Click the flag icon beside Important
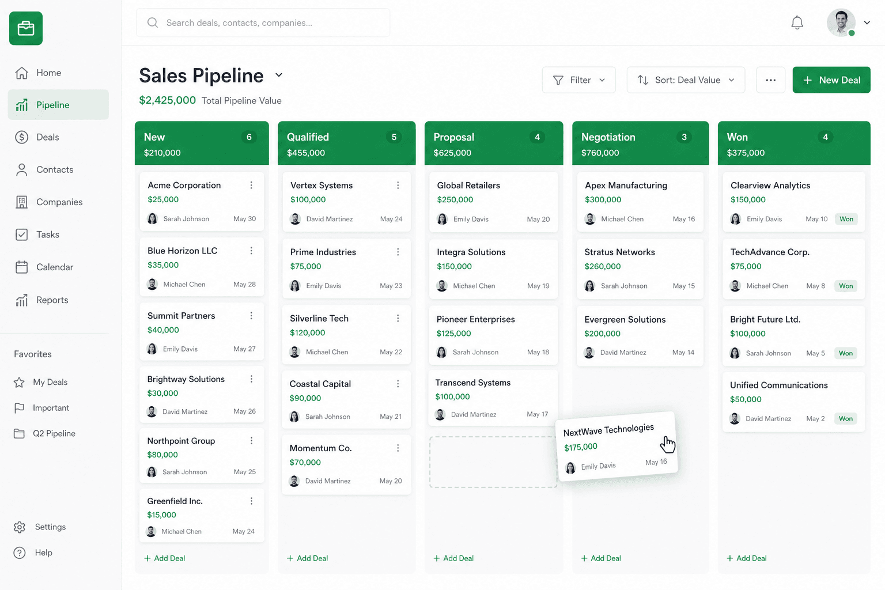The height and width of the screenshot is (590, 885). (x=19, y=408)
